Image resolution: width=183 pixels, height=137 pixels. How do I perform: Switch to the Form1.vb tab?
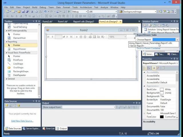point(63,22)
